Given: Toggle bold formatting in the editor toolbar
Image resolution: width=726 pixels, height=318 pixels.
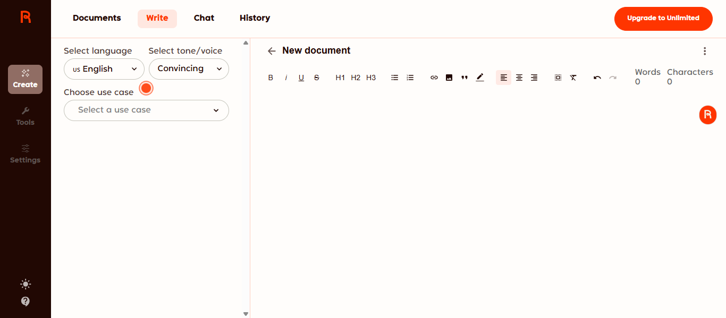Looking at the screenshot, I should point(271,78).
